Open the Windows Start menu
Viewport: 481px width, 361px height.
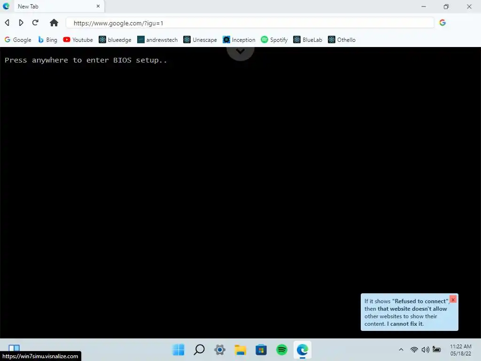coord(178,350)
